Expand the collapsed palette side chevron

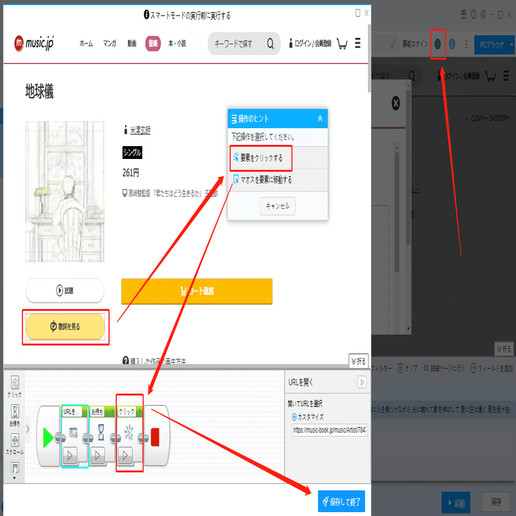[x=28, y=429]
